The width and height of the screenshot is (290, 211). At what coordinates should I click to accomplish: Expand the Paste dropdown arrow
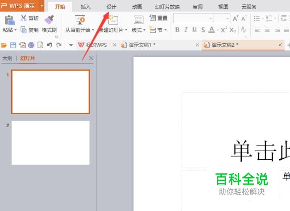tap(16, 30)
